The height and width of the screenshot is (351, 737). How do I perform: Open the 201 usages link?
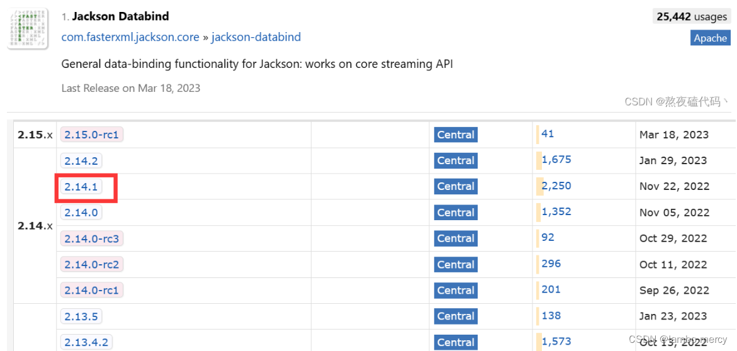pos(551,289)
